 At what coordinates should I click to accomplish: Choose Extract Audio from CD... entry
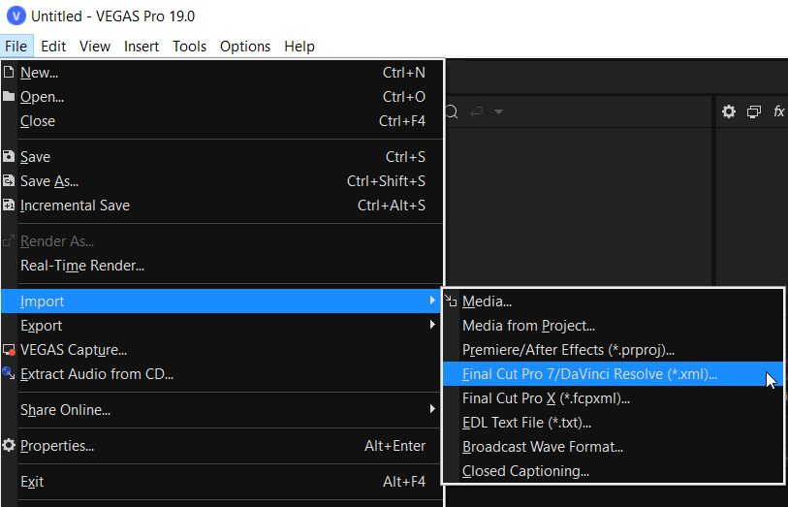pyautogui.click(x=222, y=374)
